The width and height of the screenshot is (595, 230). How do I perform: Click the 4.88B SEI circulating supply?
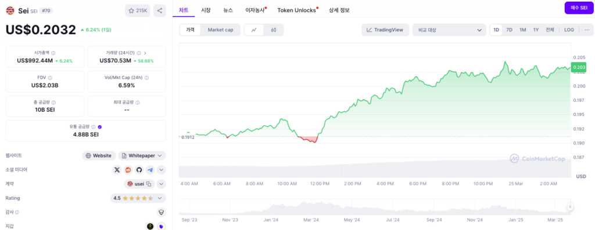pos(86,134)
